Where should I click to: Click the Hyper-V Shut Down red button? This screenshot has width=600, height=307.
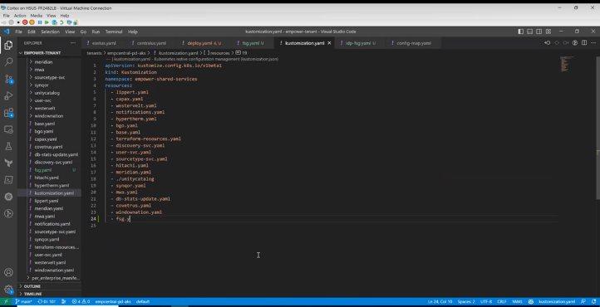25,22
